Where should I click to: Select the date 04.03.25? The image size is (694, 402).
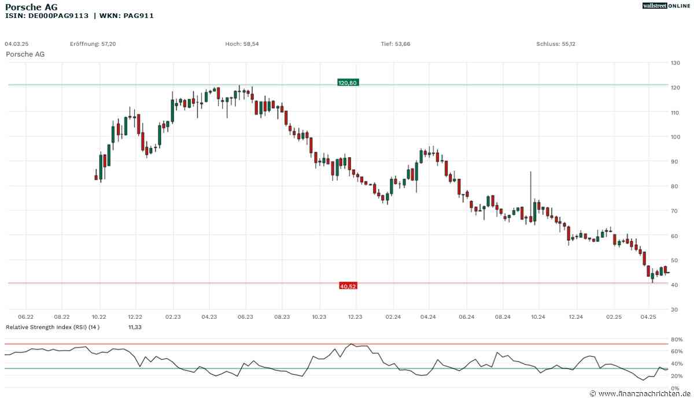17,44
